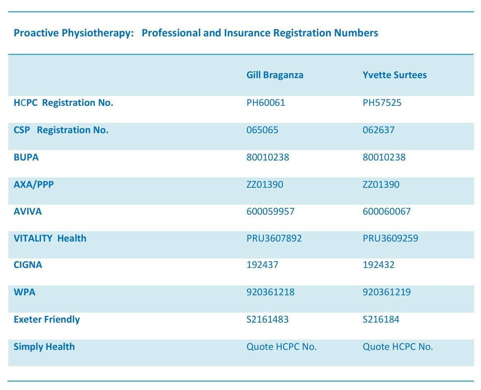Click Exeter Friendly code S2161483

coord(268,319)
